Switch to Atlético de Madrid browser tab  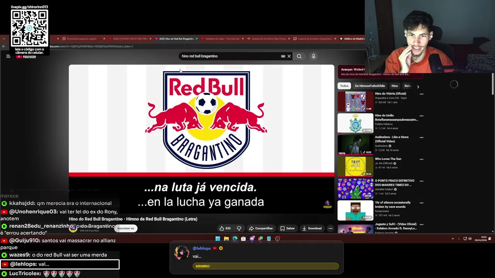(352, 39)
